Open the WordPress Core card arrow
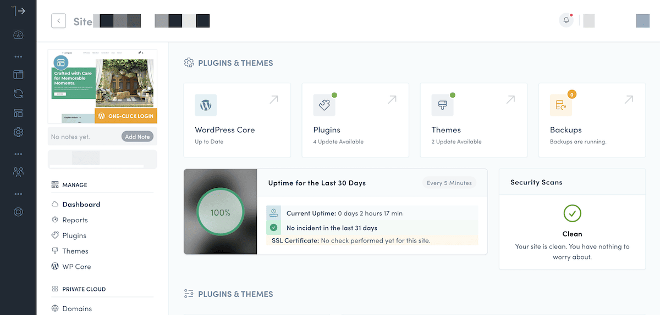 [274, 99]
